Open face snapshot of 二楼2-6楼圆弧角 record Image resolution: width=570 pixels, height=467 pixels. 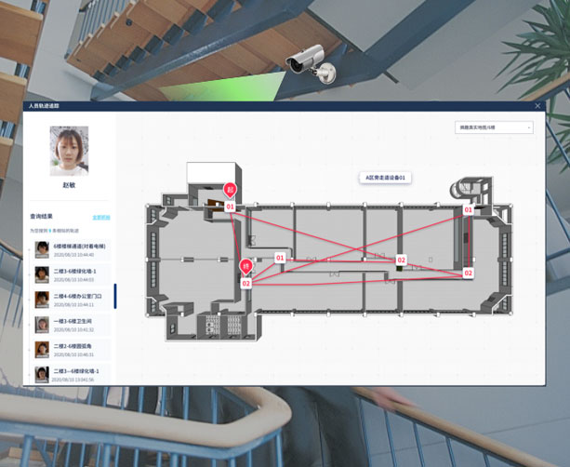click(42, 350)
